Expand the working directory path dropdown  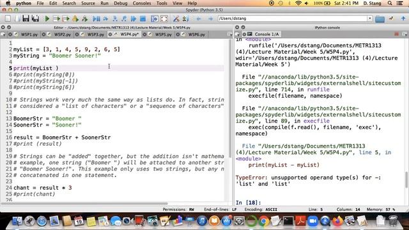pyautogui.click(x=369, y=19)
